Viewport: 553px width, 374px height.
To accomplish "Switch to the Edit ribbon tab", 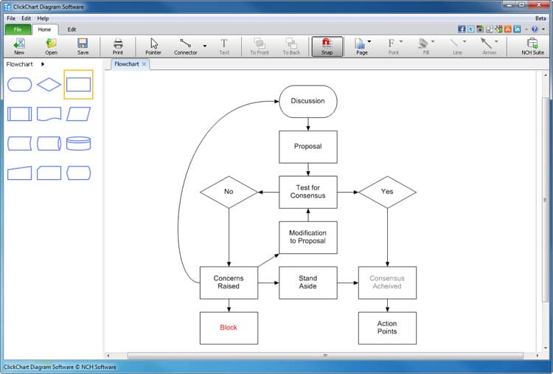I will (72, 30).
